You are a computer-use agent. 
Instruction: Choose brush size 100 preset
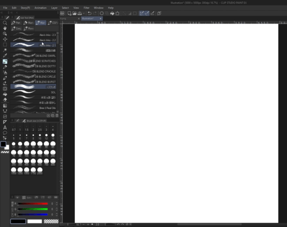(x=27, y=154)
